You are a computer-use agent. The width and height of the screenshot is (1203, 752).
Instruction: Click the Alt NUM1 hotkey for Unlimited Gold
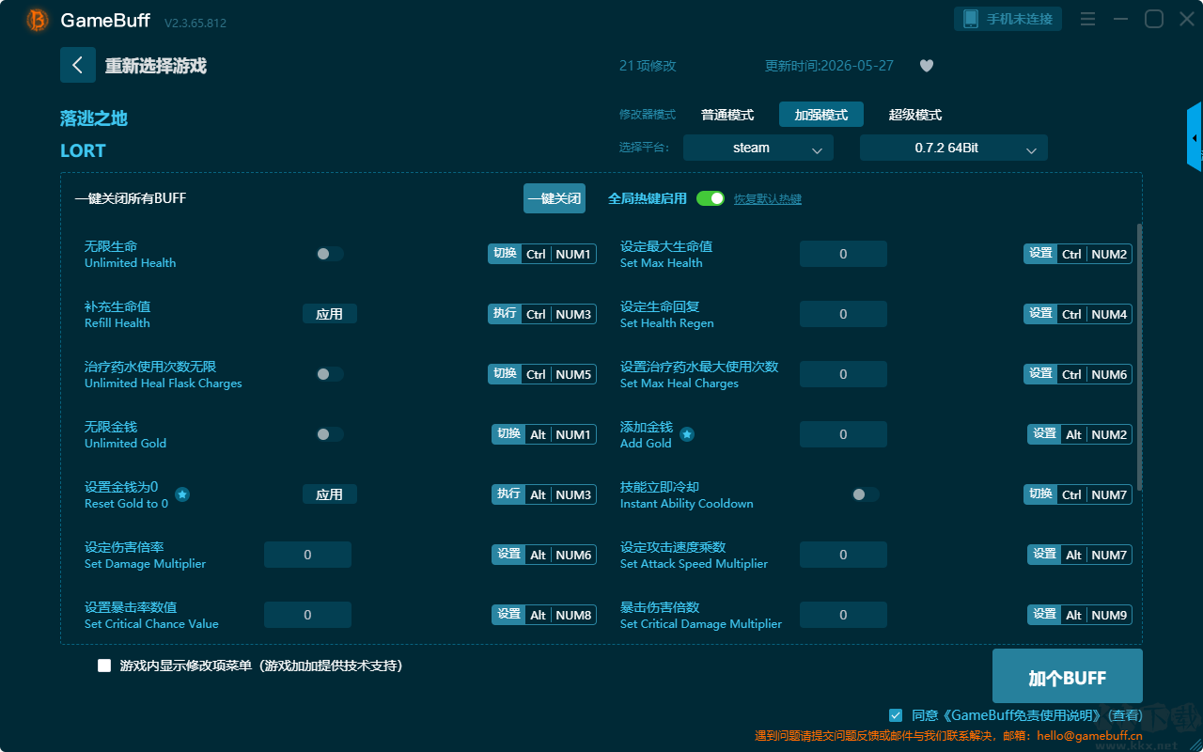[x=544, y=434]
